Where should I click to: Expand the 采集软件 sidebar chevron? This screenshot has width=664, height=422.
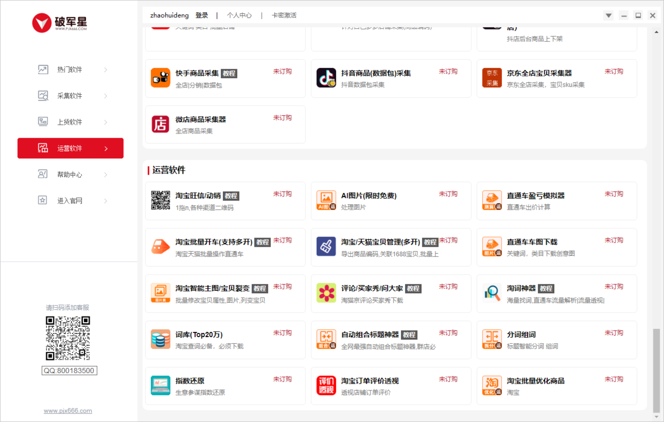(106, 96)
